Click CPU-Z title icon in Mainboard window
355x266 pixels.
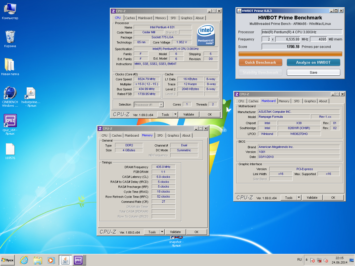(x=237, y=94)
